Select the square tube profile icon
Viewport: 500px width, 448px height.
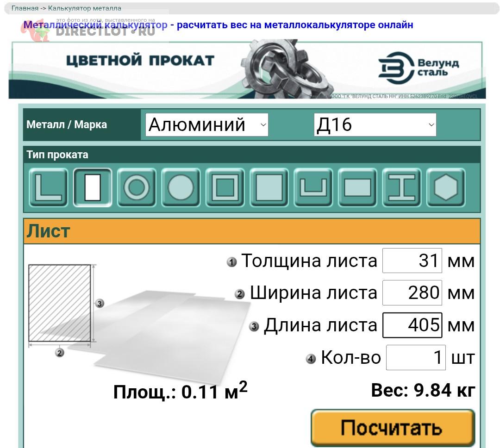click(225, 187)
